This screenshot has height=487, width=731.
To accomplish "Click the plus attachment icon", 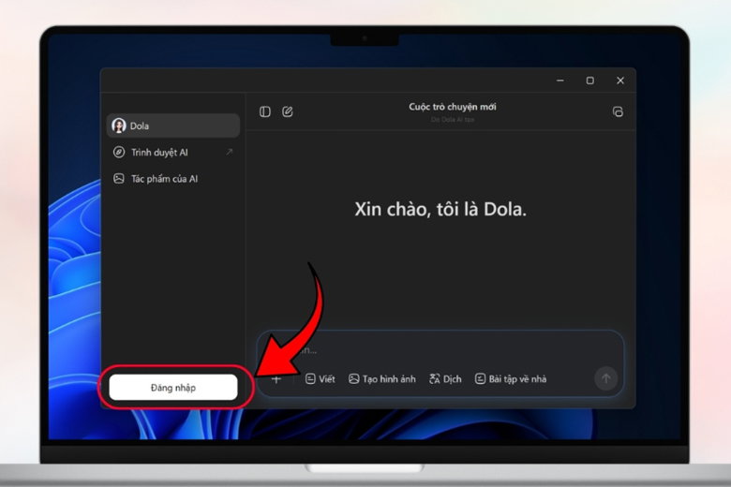I will click(x=276, y=379).
